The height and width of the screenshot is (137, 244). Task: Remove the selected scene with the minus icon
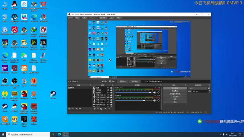(x=73, y=109)
